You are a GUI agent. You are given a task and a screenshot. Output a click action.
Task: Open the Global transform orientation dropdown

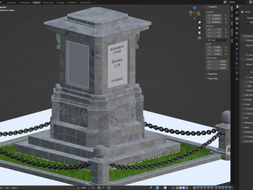point(83,188)
